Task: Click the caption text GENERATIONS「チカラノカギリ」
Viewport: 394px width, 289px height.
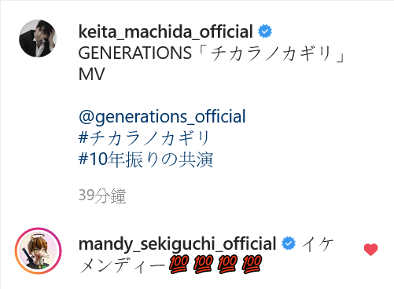Action: pos(212,53)
